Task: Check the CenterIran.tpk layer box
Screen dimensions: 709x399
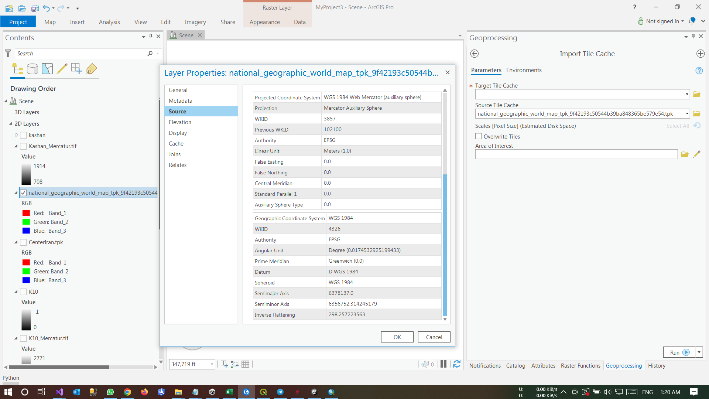Action: (x=23, y=242)
